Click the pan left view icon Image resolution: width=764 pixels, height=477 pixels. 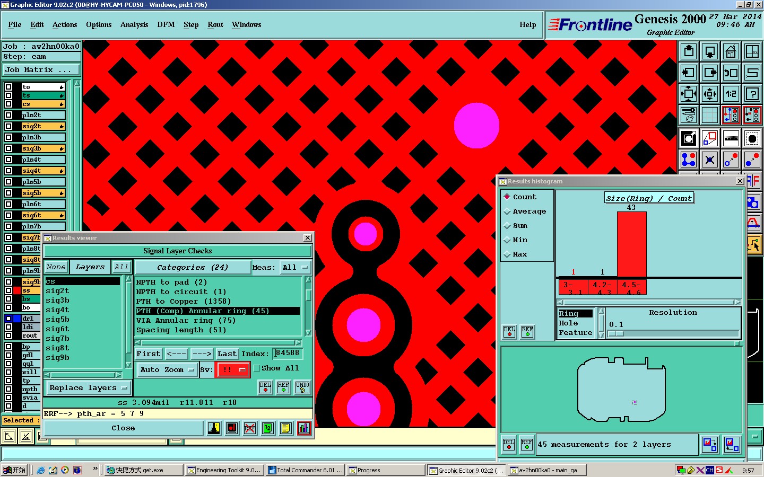click(x=689, y=73)
